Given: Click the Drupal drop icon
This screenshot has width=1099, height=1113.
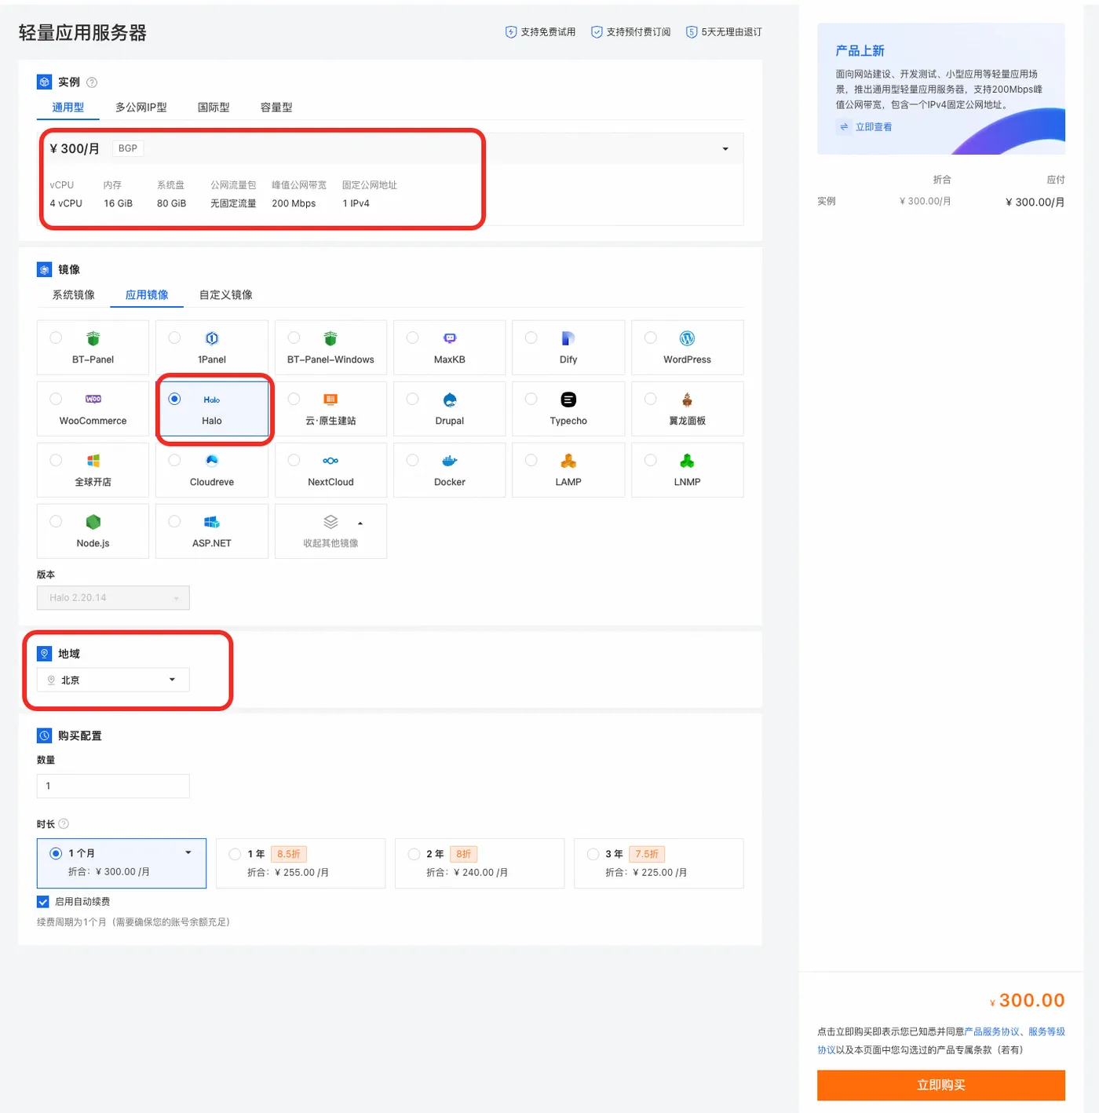Looking at the screenshot, I should 450,400.
